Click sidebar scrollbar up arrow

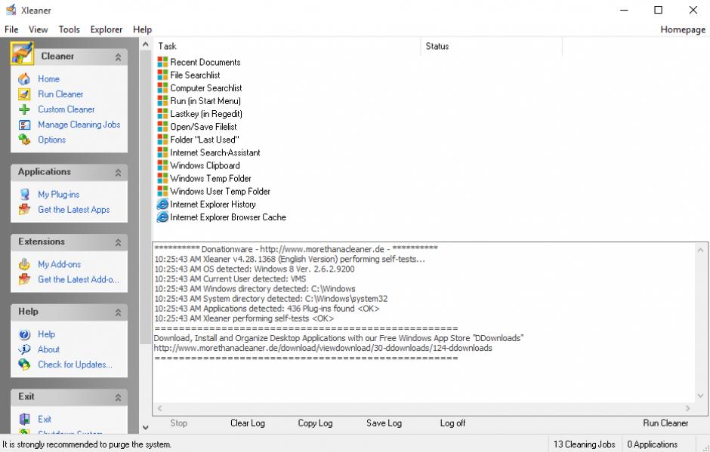(145, 45)
